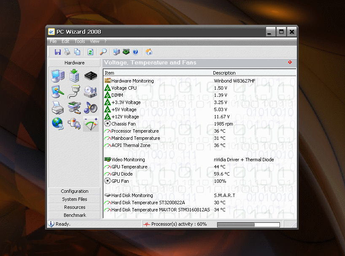This screenshot has height=256, width=345.
Task: Click the Save report floppy disk icon
Action: (58, 52)
